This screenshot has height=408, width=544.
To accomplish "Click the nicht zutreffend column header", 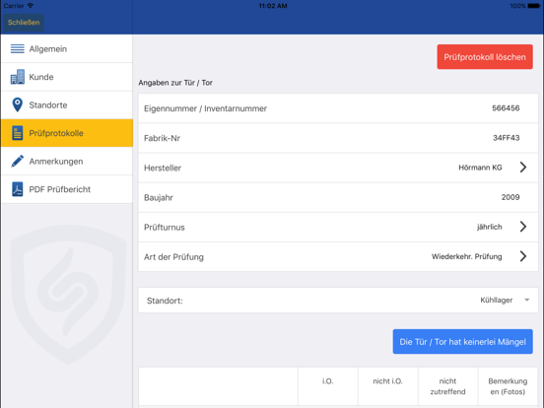I will click(x=447, y=386).
